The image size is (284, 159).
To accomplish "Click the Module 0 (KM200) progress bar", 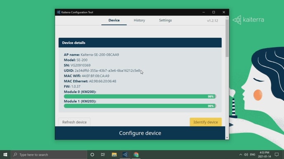I will 140,97.
